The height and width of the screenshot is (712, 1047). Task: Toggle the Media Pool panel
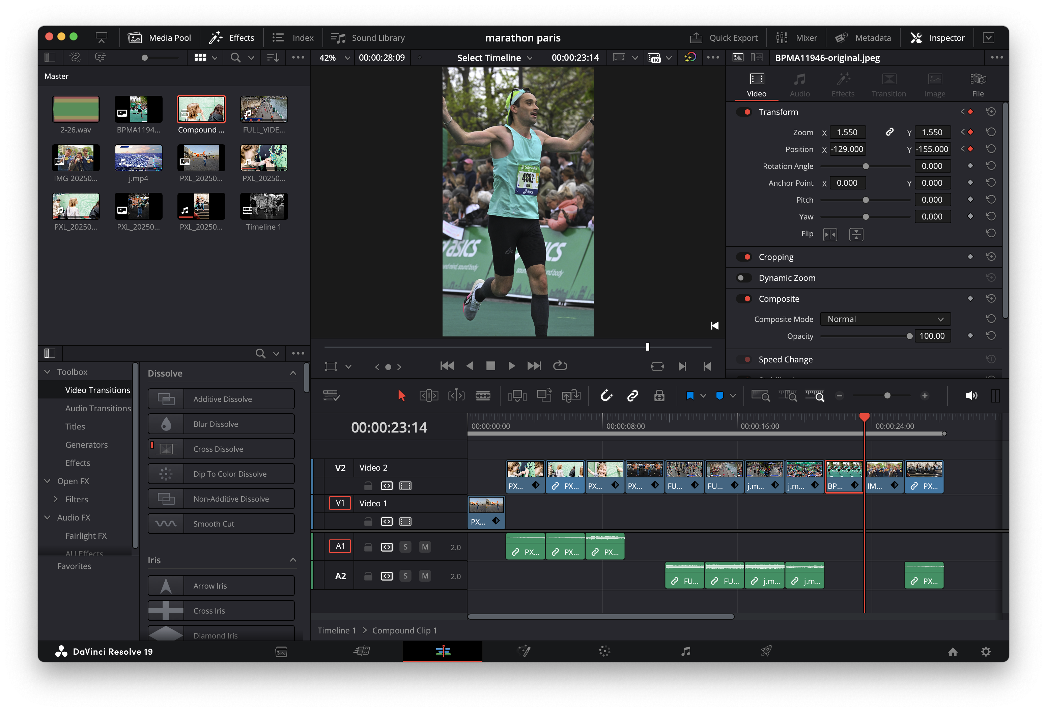click(x=160, y=38)
